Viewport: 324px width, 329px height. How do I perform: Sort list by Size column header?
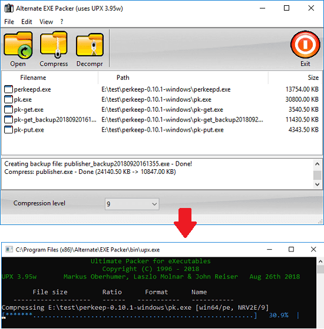point(313,78)
